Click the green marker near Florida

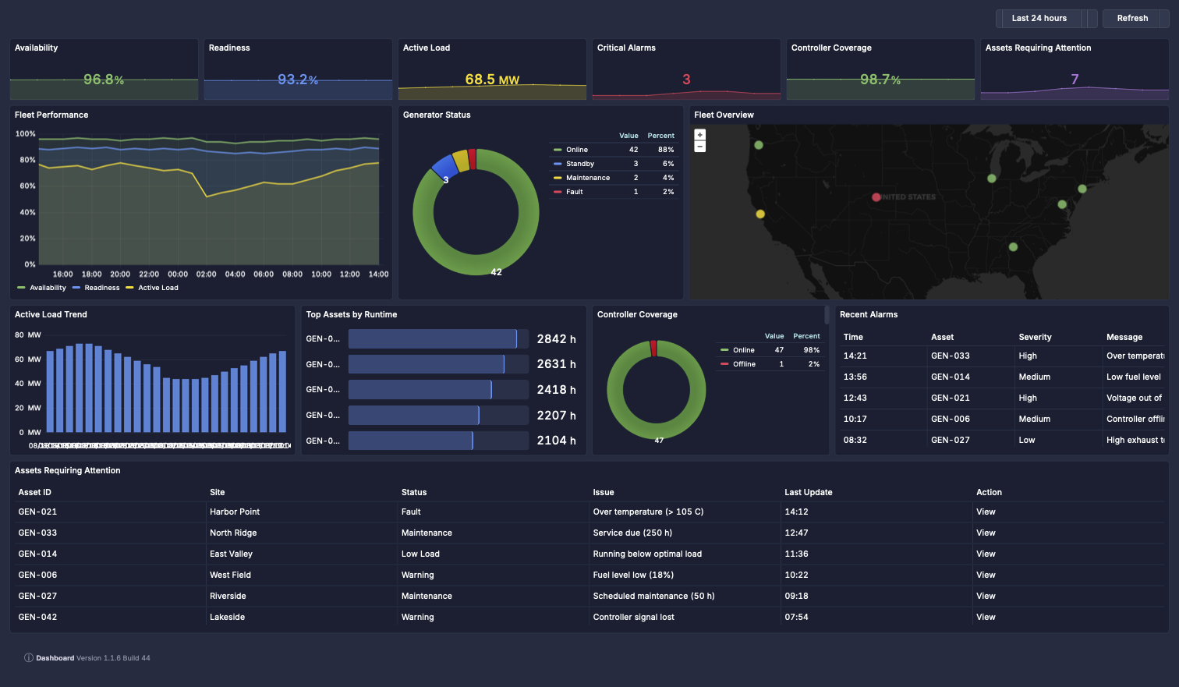[1013, 247]
